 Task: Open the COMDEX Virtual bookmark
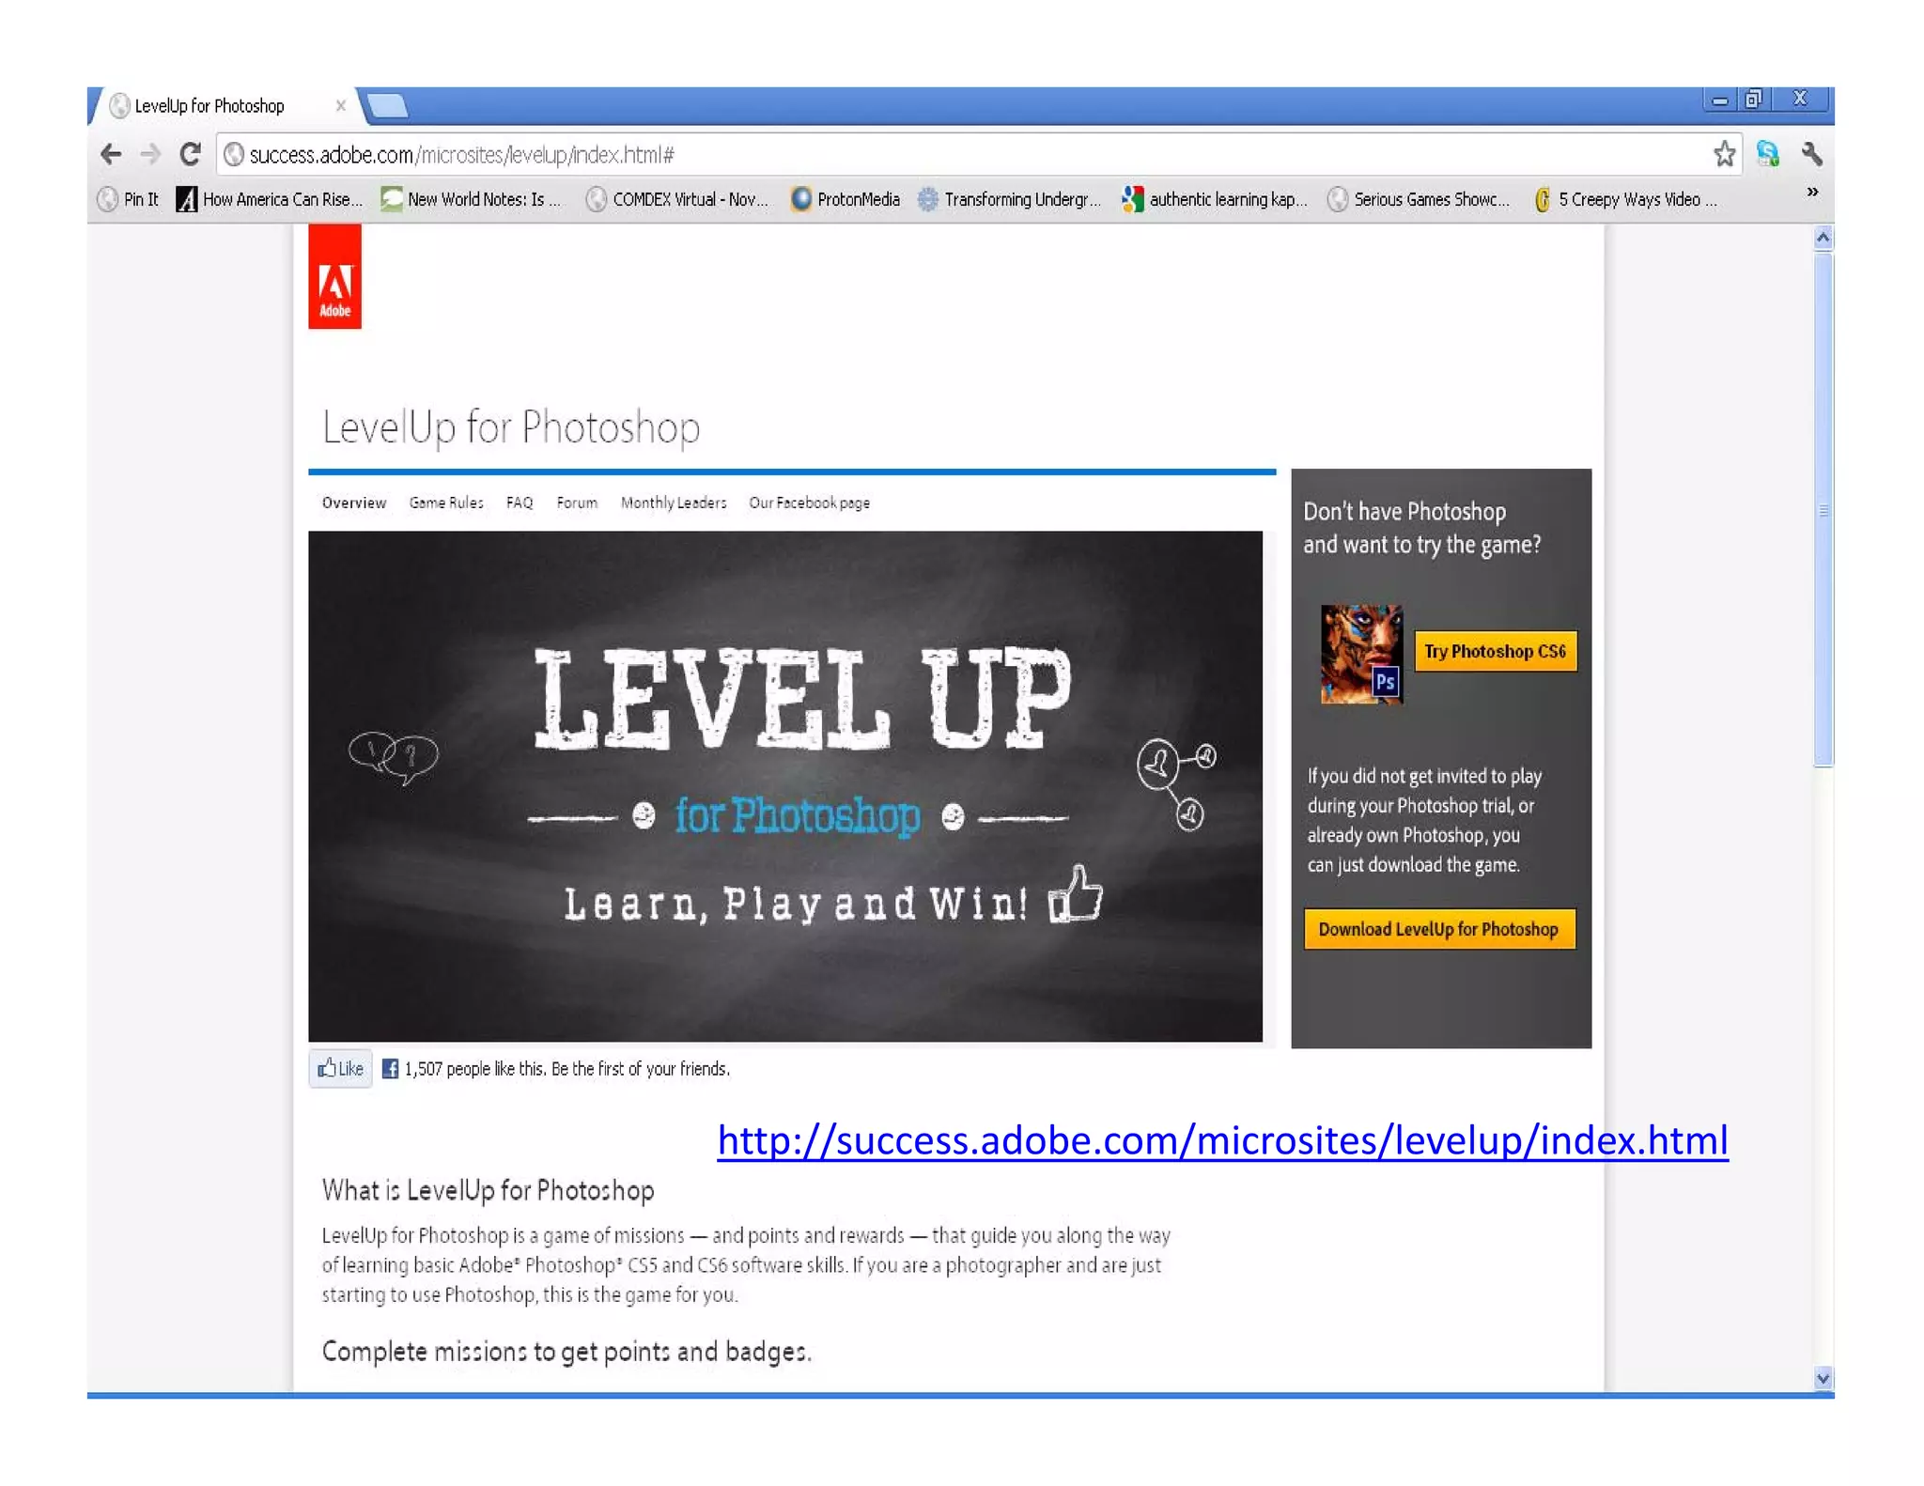point(676,199)
